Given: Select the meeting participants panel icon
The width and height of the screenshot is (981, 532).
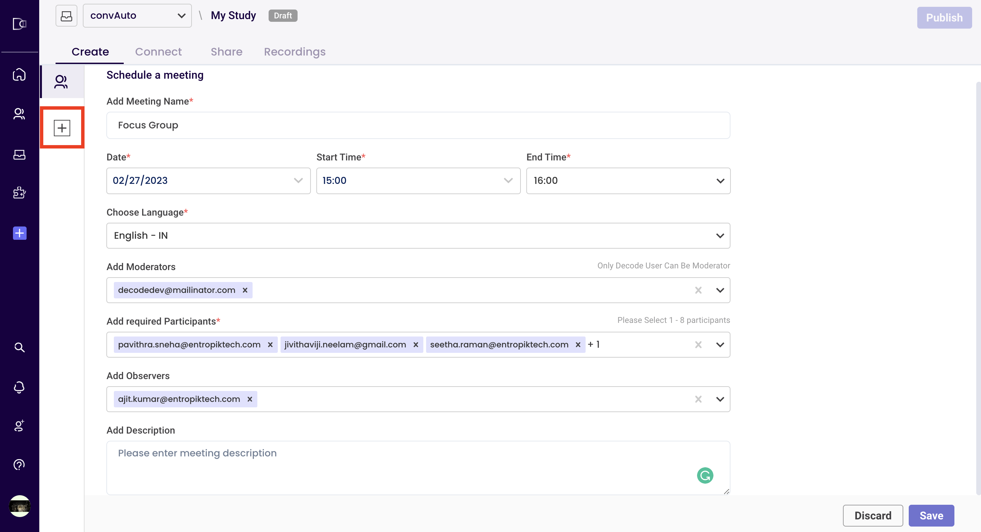Looking at the screenshot, I should [61, 82].
